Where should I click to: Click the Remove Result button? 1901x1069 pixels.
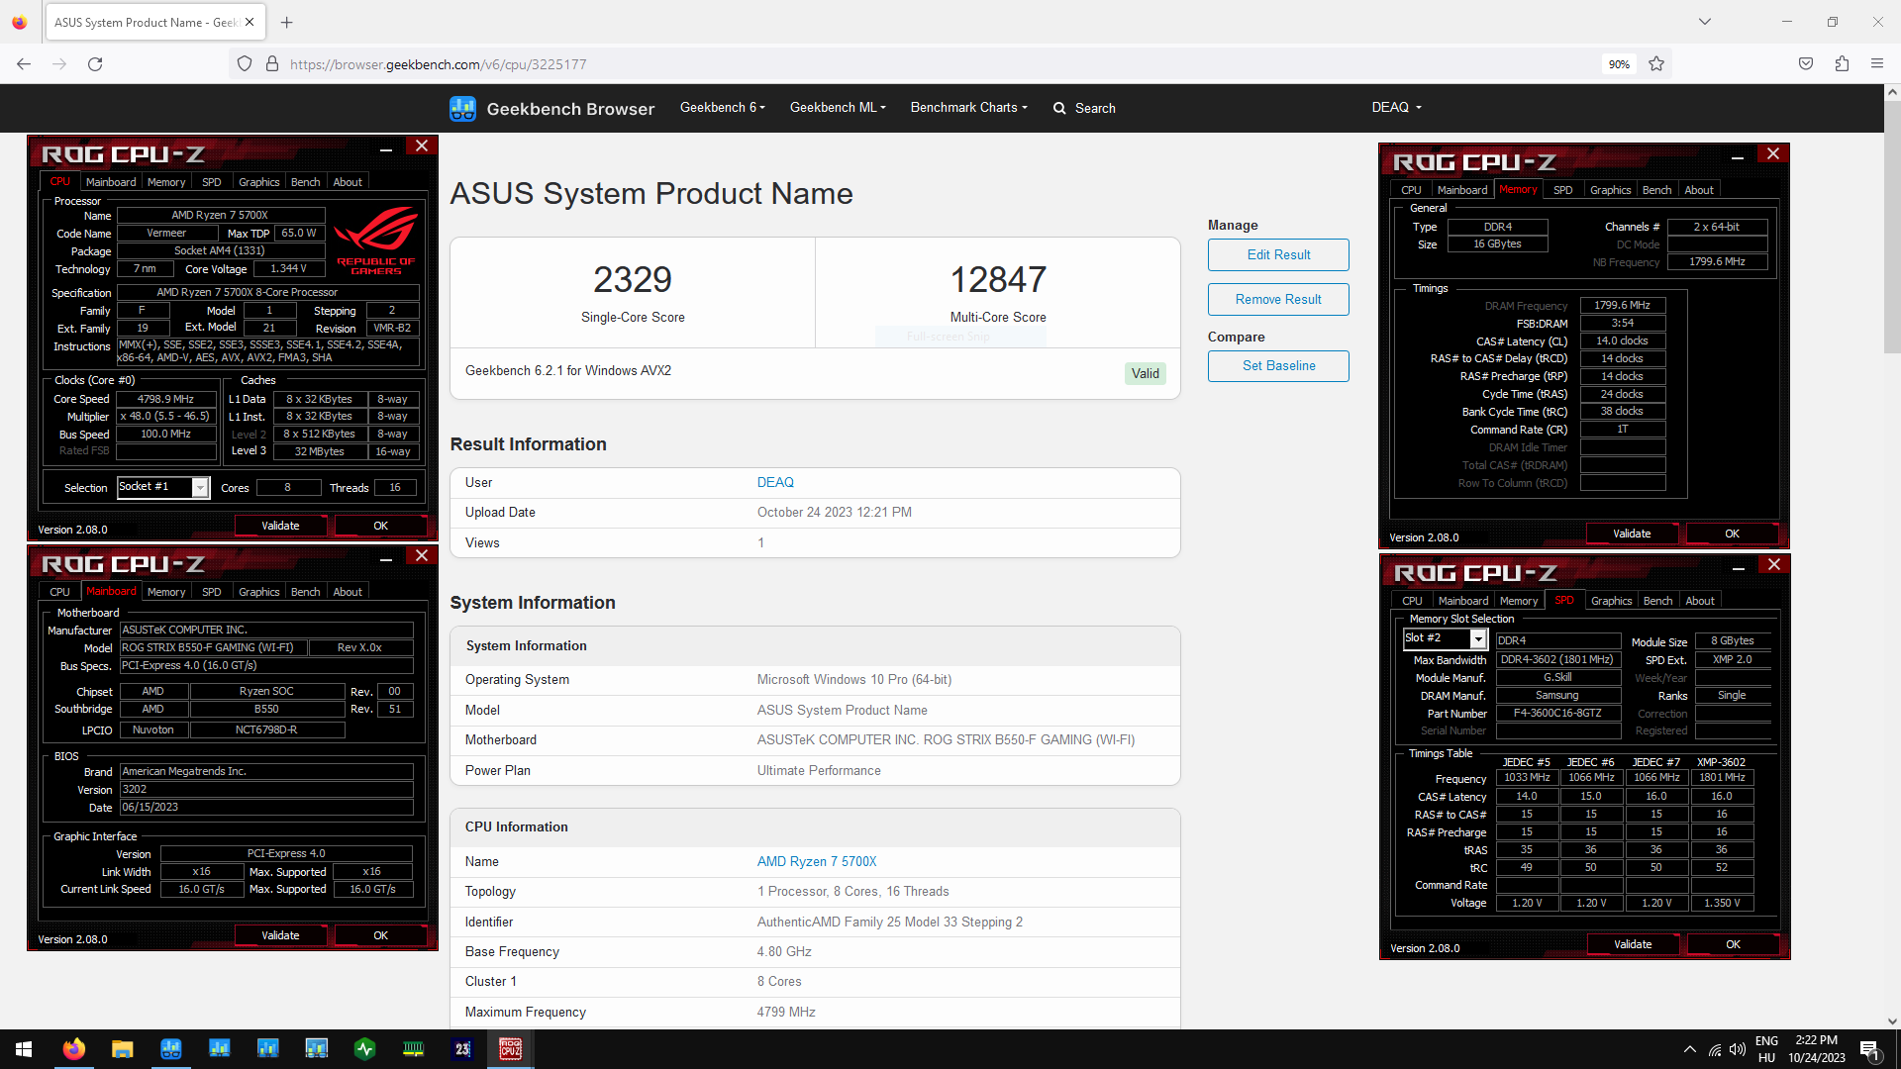1278,300
